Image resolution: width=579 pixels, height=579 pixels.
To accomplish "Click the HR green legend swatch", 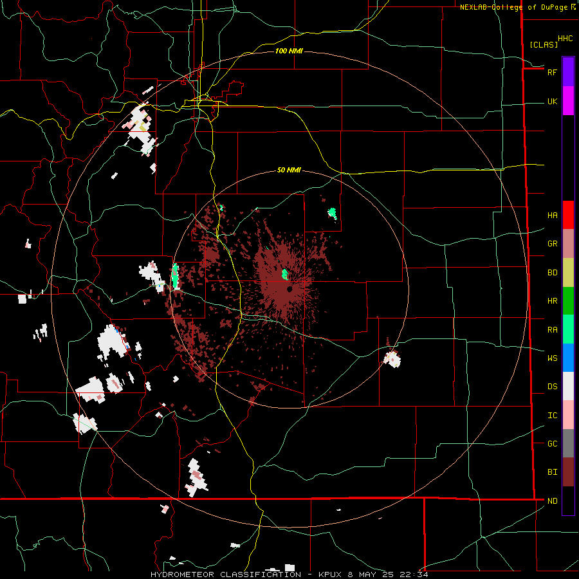I will point(568,301).
